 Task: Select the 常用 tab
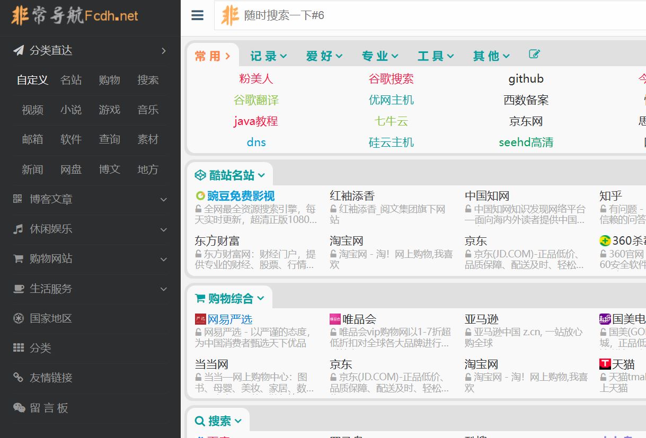pos(213,56)
